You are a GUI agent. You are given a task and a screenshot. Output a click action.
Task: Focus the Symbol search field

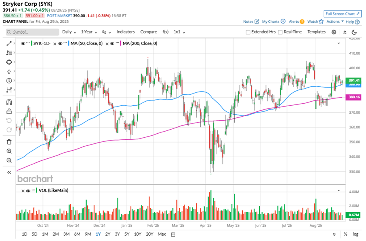point(32,32)
